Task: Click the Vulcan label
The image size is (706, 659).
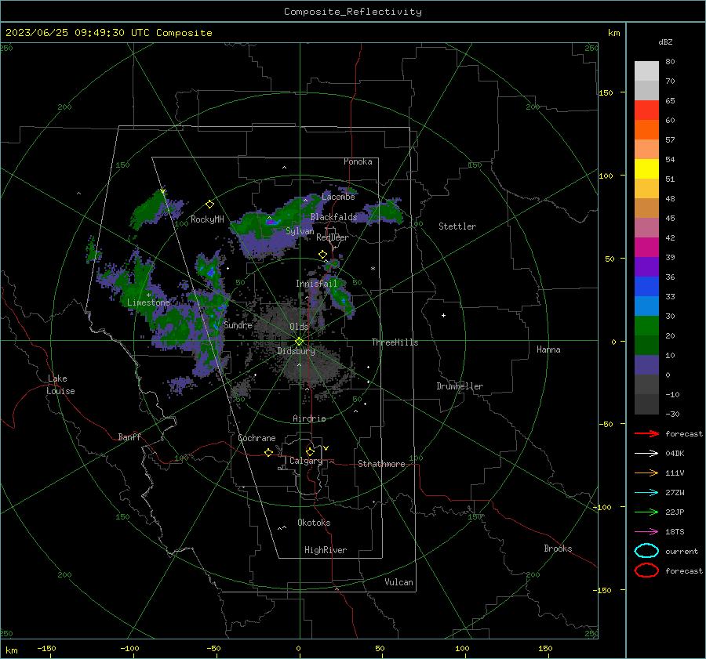Action: (x=399, y=582)
